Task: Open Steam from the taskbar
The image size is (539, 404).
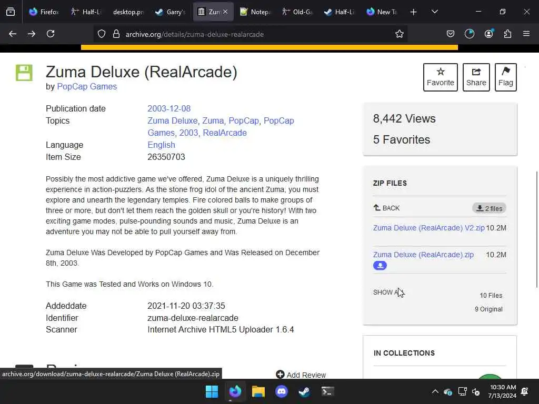Action: click(x=305, y=391)
